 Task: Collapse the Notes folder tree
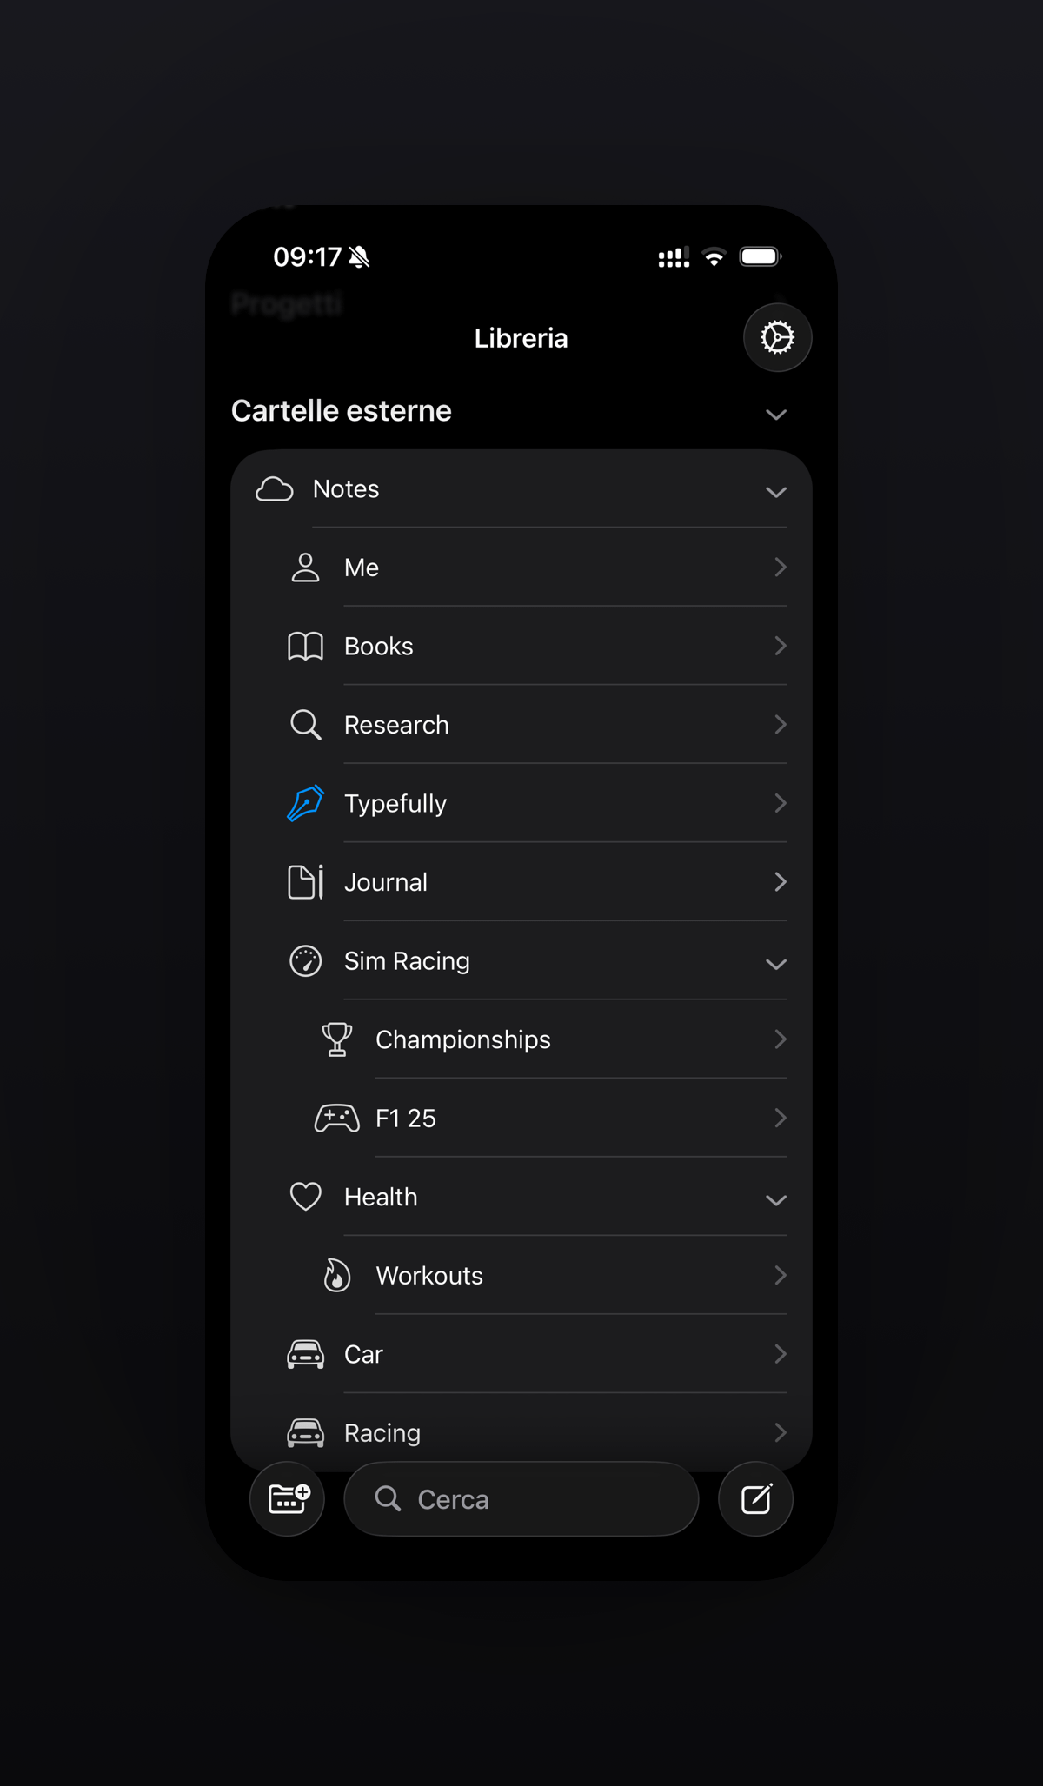point(775,492)
